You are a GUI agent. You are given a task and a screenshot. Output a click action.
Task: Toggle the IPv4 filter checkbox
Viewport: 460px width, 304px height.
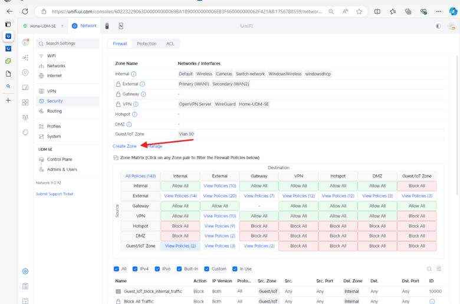click(x=135, y=269)
